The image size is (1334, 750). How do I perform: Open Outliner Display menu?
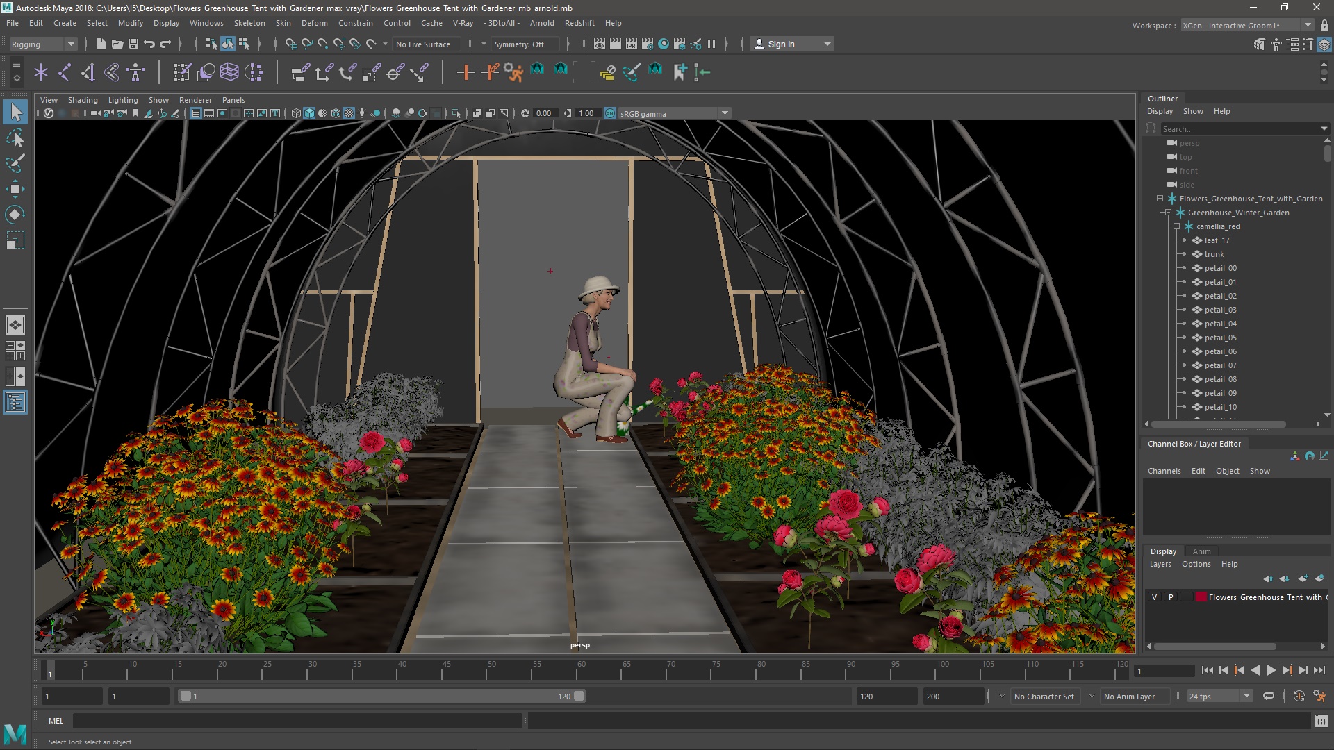click(1160, 111)
